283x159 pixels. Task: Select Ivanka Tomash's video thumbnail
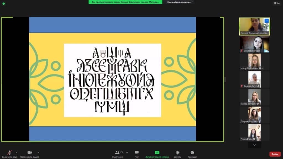coord(254,97)
